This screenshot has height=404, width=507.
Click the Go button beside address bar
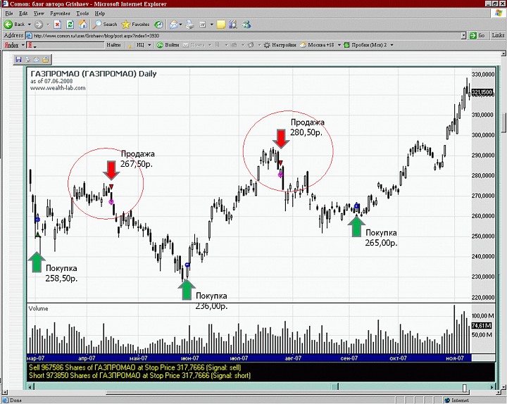coord(478,36)
